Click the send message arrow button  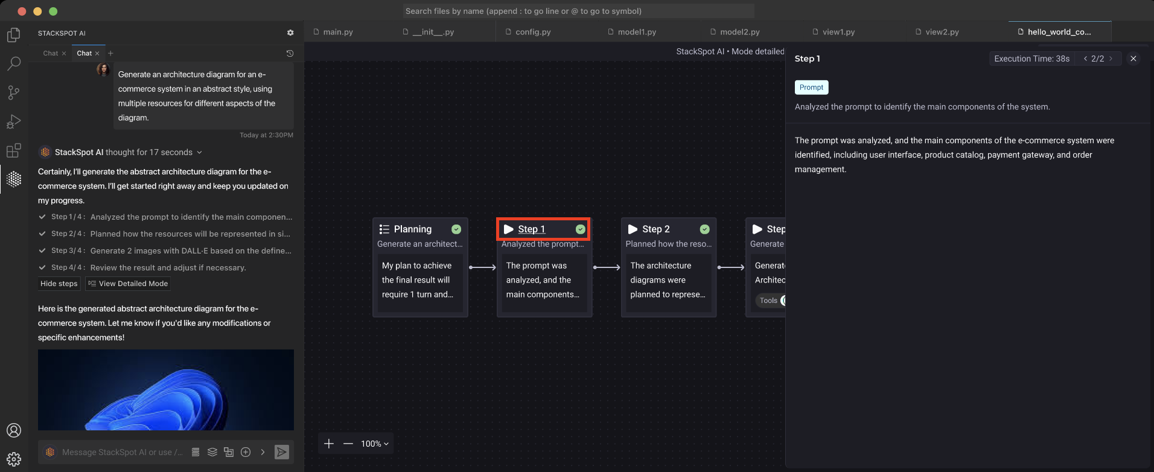point(281,452)
